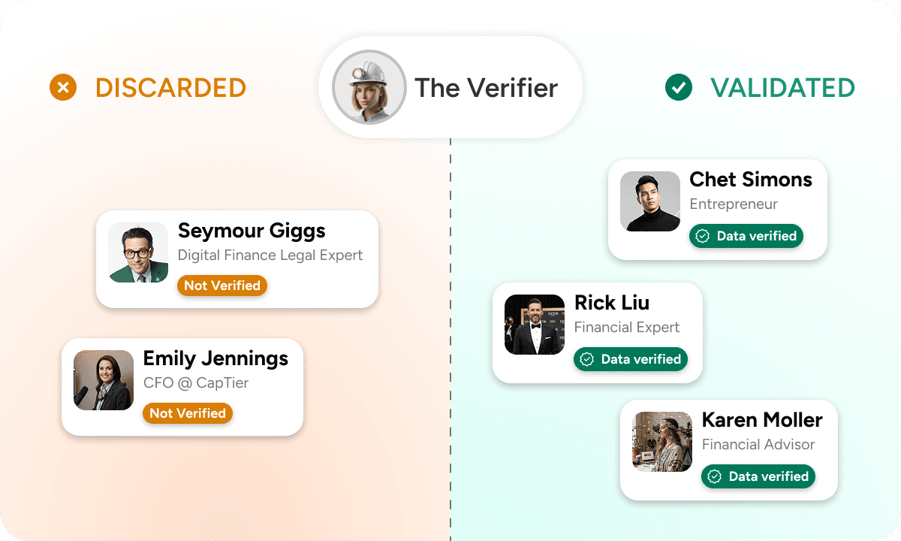Select the VALIDATED column heading

coord(782,88)
